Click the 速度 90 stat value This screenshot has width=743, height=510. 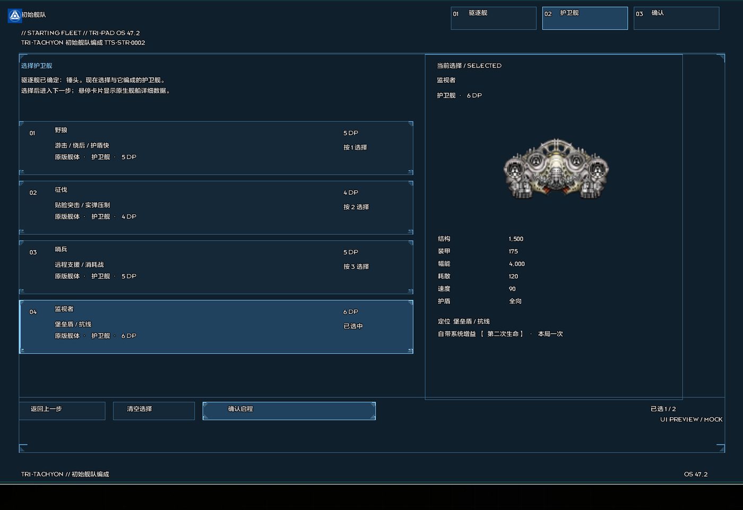pyautogui.click(x=512, y=289)
